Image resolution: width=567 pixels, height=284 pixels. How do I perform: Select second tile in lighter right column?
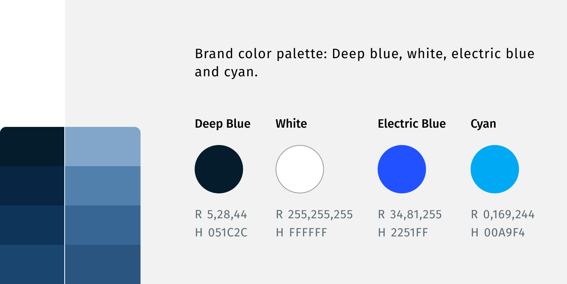pyautogui.click(x=103, y=186)
